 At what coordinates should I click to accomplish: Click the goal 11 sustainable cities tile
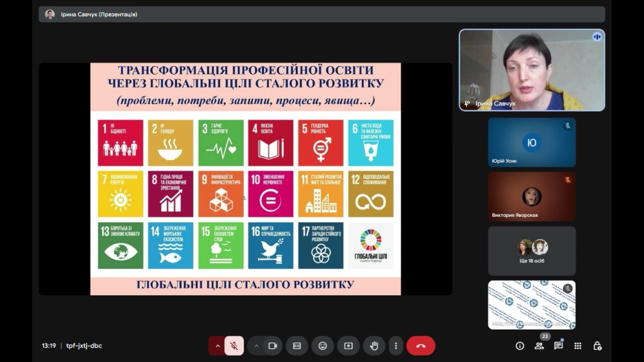point(321,194)
